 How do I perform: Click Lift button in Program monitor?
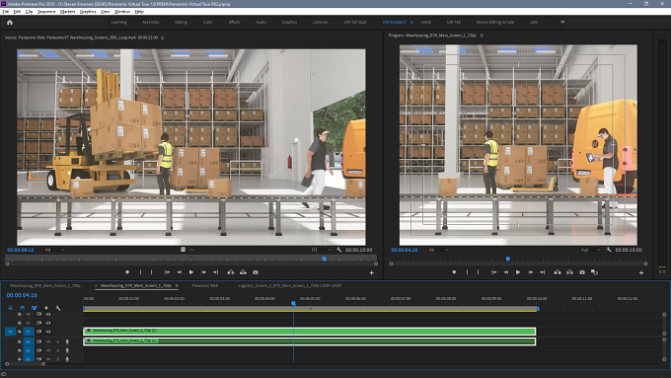pos(558,272)
